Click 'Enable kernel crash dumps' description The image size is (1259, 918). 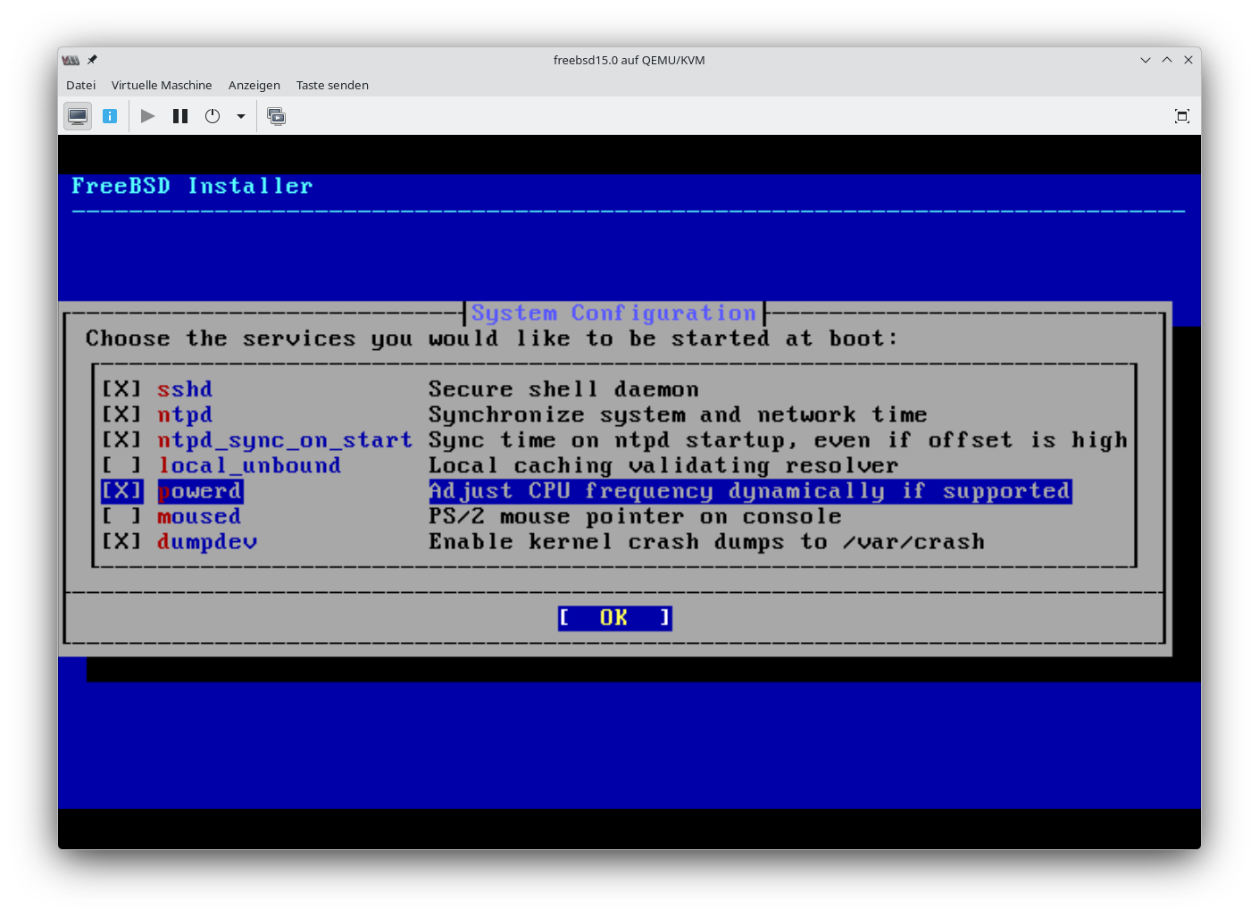(706, 541)
